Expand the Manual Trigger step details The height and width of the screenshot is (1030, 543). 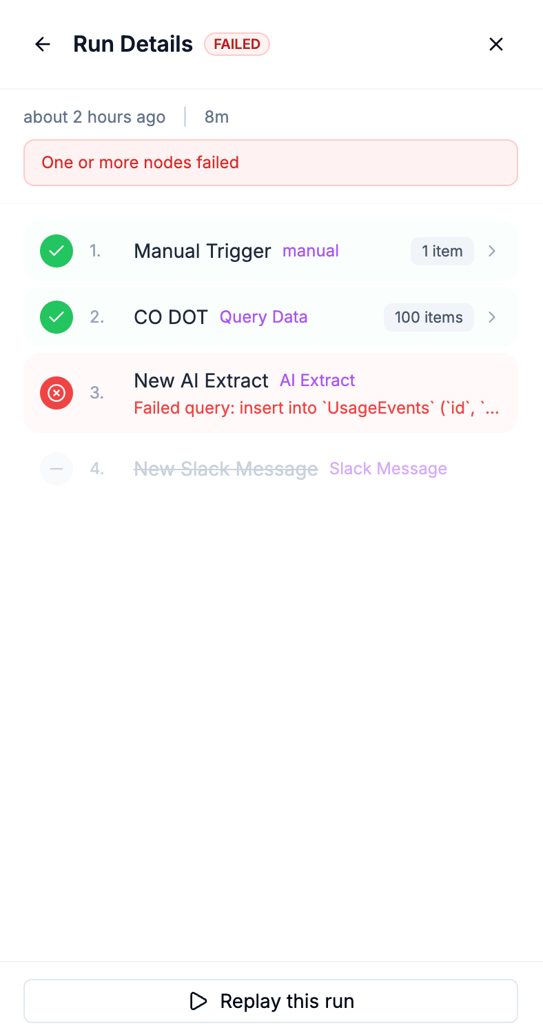(491, 251)
